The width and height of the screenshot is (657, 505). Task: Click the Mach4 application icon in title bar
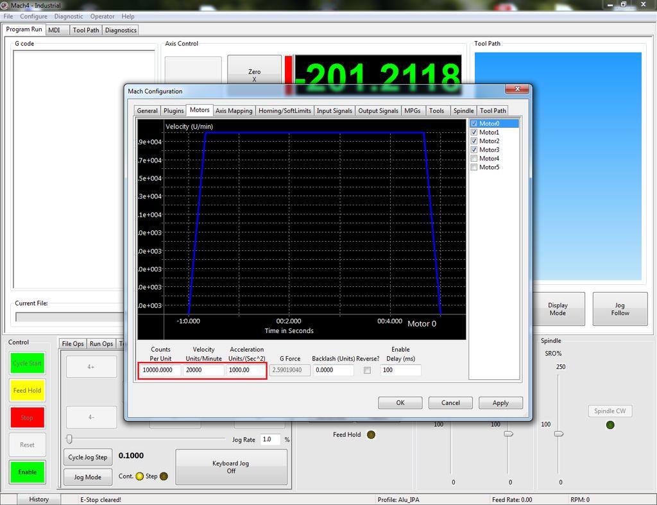click(4, 5)
